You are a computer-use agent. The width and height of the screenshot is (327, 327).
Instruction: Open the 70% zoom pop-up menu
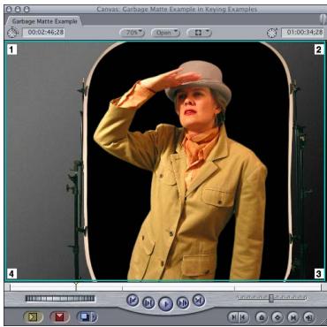132,33
